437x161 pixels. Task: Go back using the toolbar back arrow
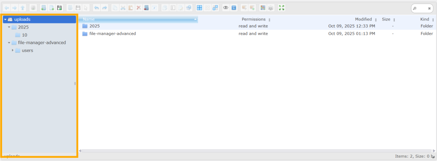(x=7, y=8)
